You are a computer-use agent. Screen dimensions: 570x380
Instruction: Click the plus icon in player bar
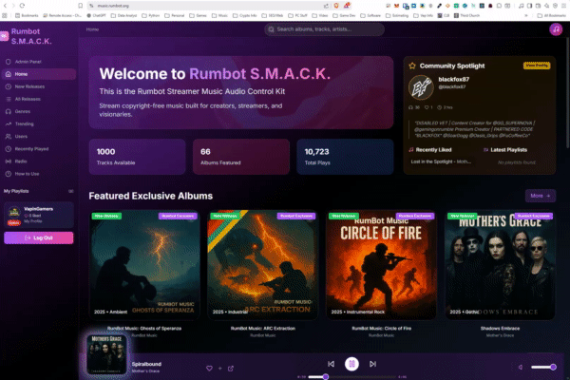219,368
